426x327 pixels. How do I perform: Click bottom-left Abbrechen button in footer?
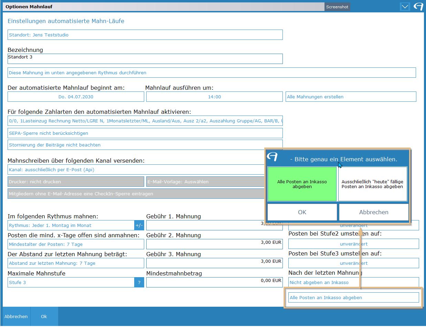(x=16, y=316)
